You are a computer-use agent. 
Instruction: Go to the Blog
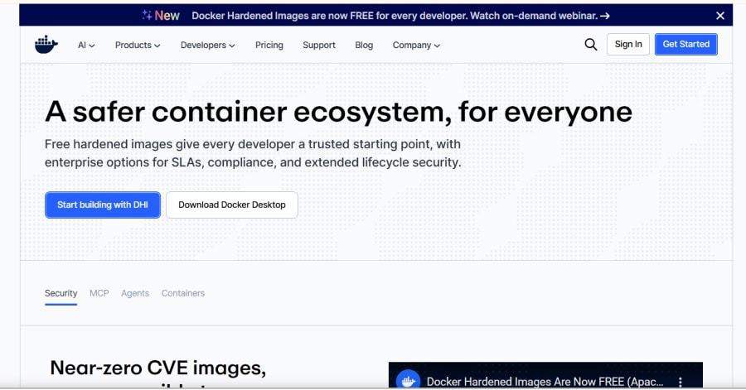coord(364,46)
